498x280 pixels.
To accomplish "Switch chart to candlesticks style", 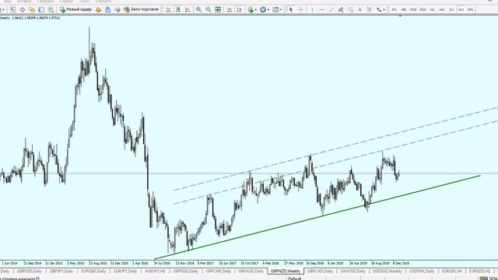I will (178, 10).
